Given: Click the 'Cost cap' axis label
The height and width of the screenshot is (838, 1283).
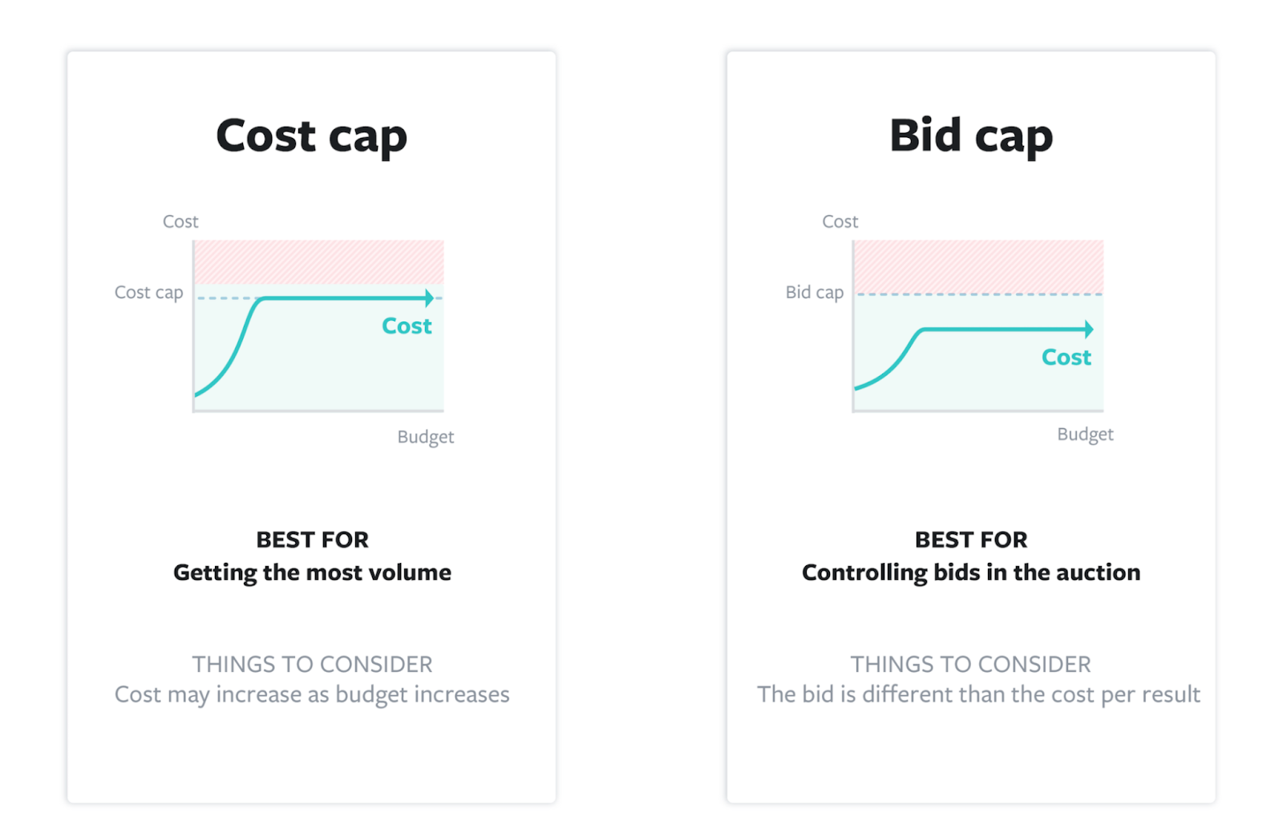Looking at the screenshot, I should [148, 293].
